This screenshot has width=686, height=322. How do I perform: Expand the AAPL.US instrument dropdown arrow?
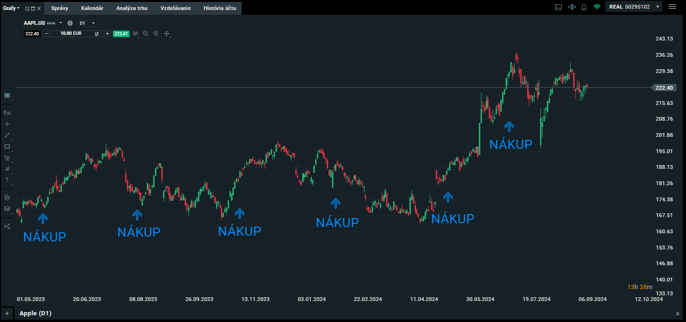(x=61, y=23)
